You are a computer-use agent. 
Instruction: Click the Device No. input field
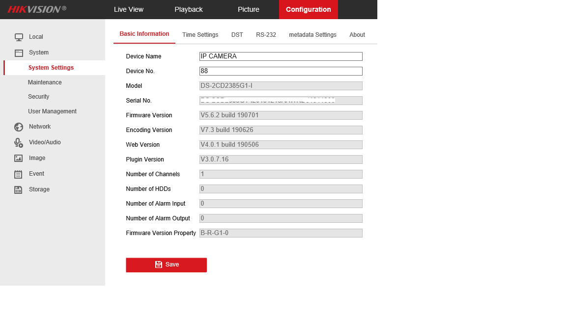pos(281,71)
